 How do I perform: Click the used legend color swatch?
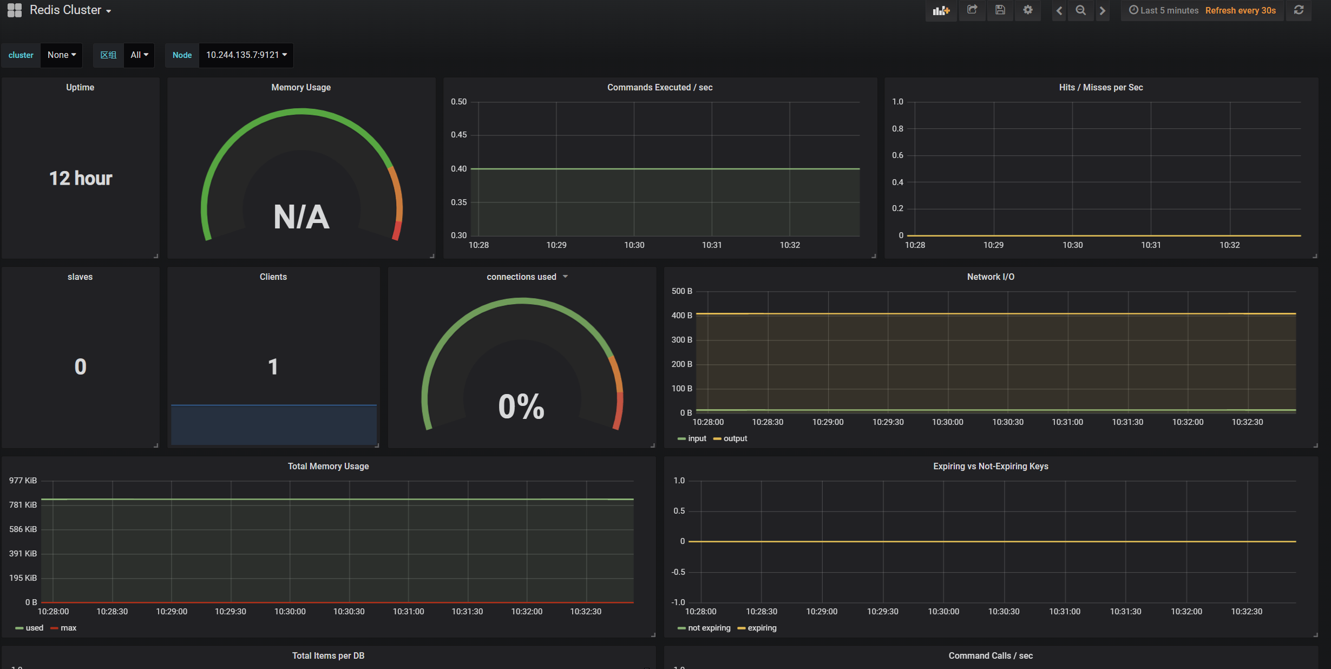pos(19,628)
